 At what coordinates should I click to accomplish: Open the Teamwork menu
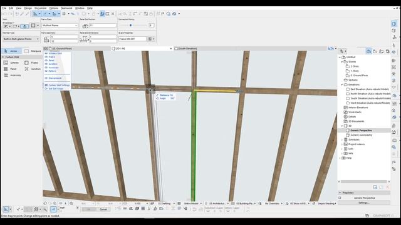pyautogui.click(x=66, y=8)
